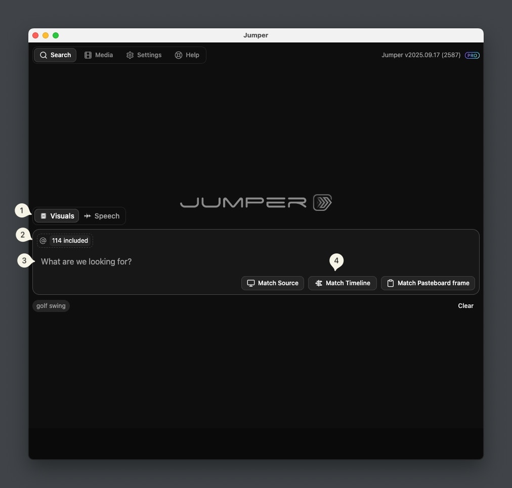This screenshot has height=488, width=512.
Task: Click Match Pasteboard frame button
Action: click(x=428, y=283)
